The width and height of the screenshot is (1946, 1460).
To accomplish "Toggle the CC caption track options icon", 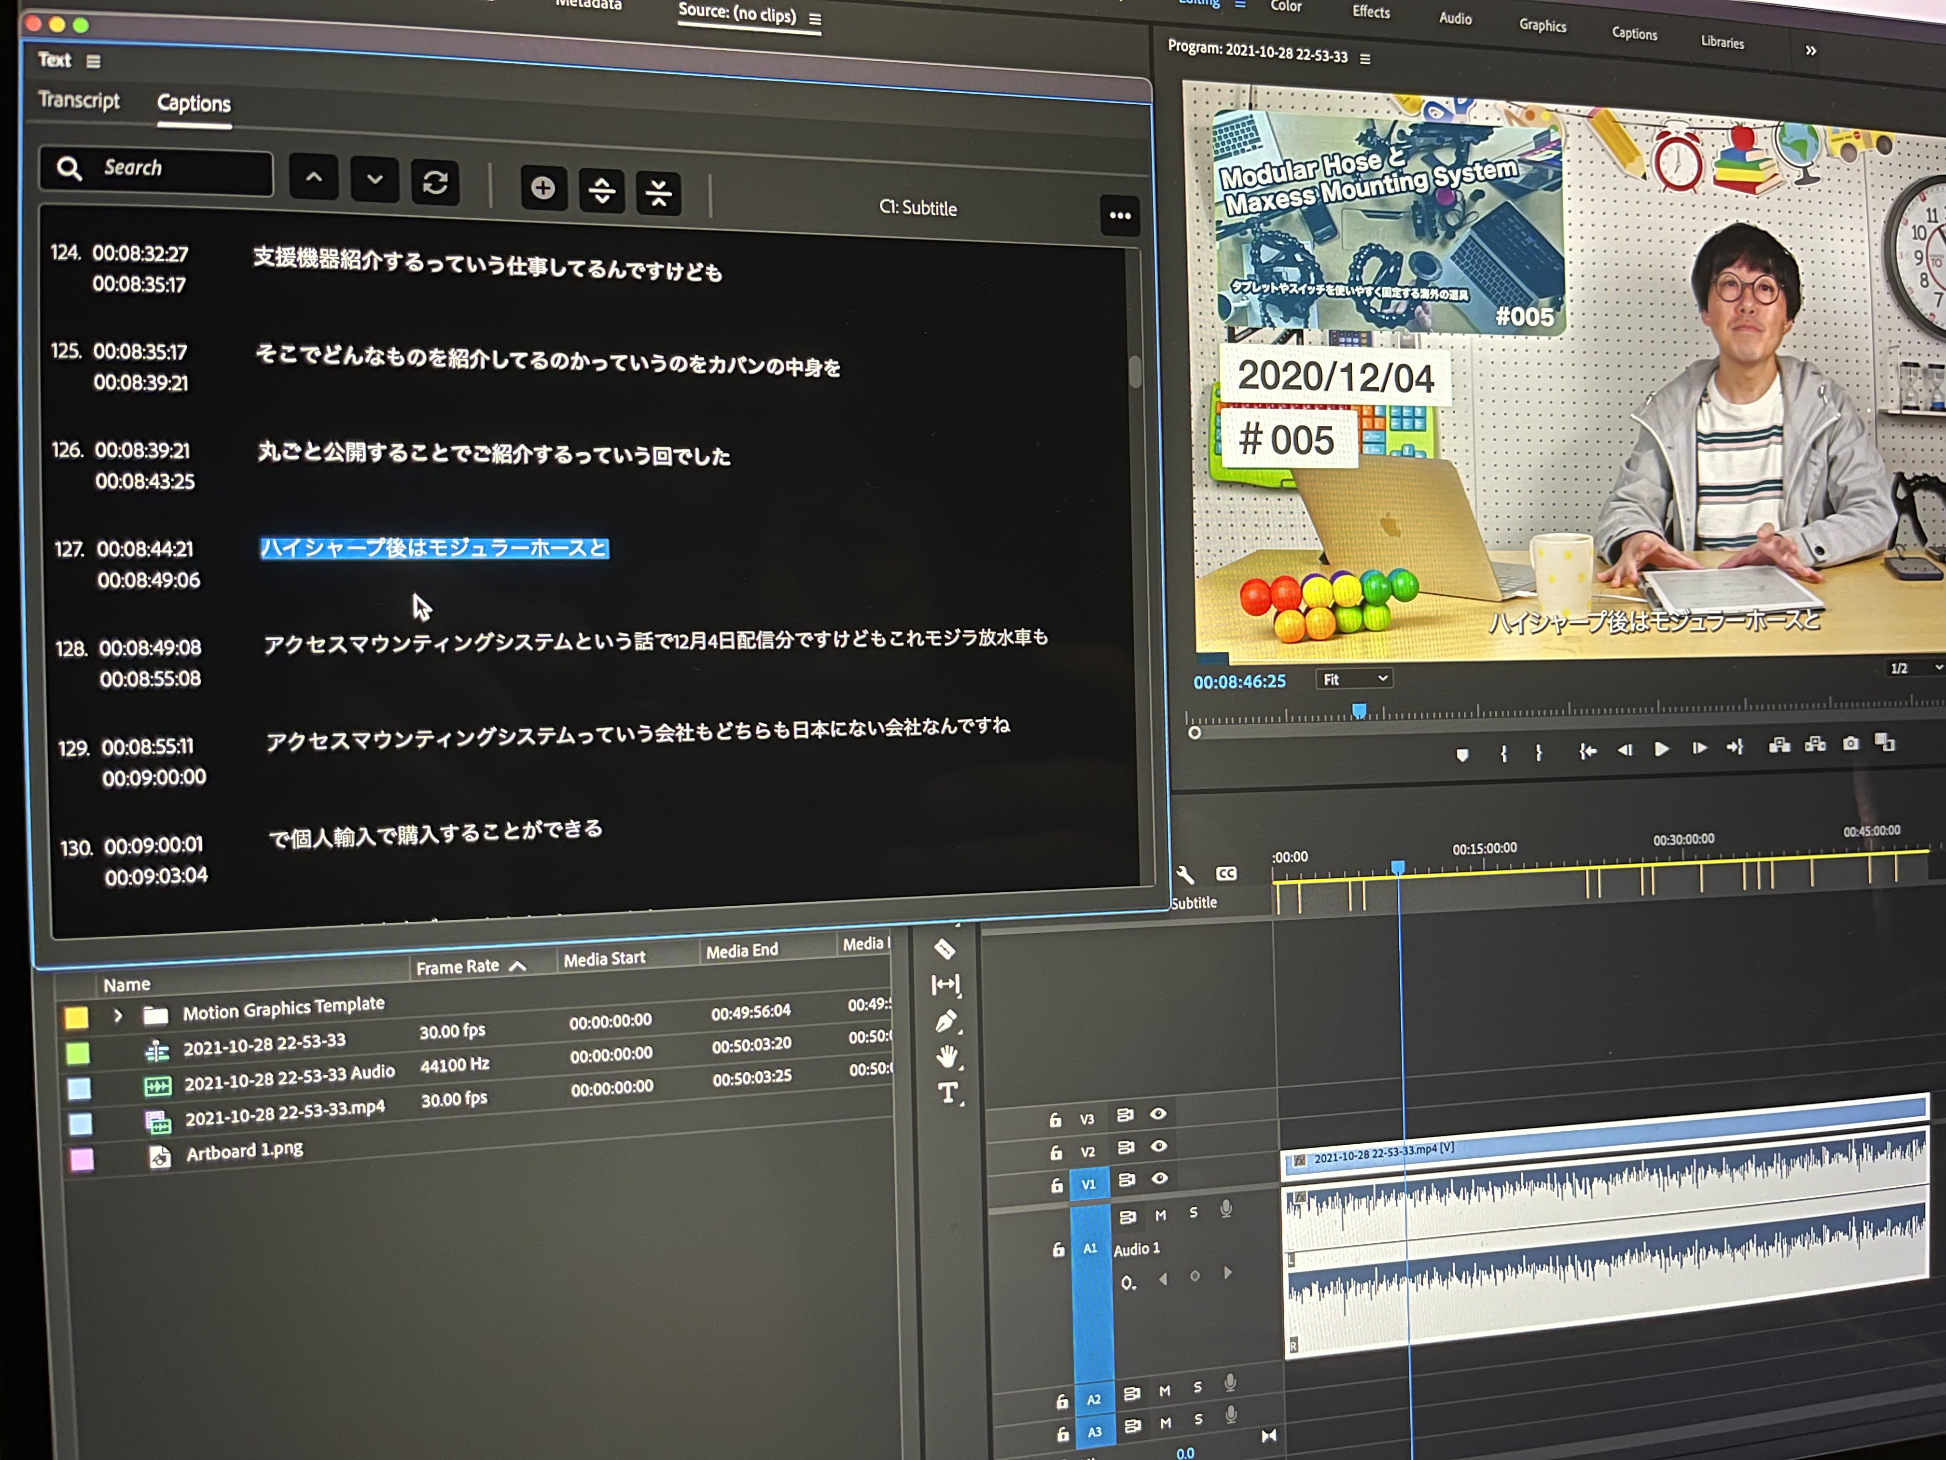I will tap(1226, 873).
